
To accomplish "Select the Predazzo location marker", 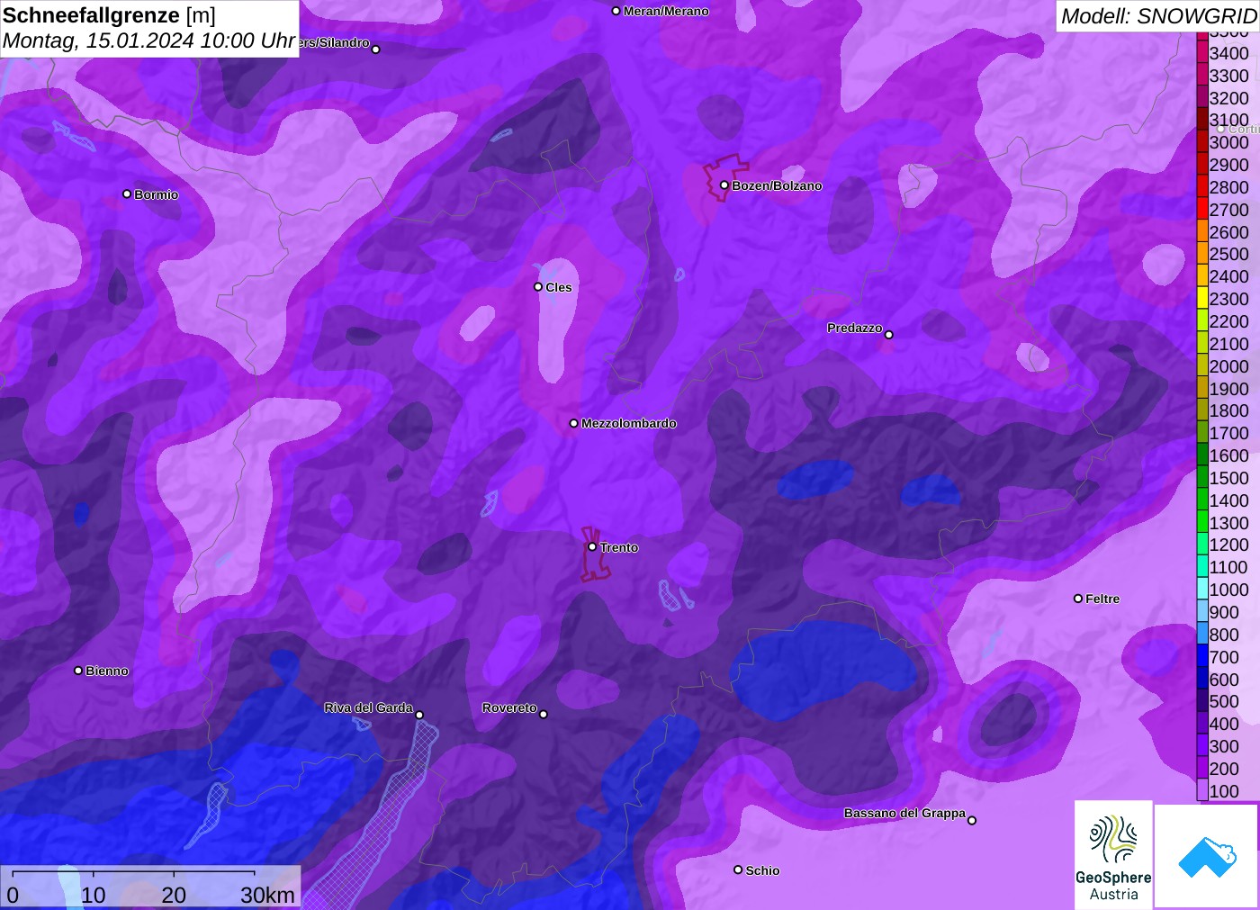I will pos(889,335).
